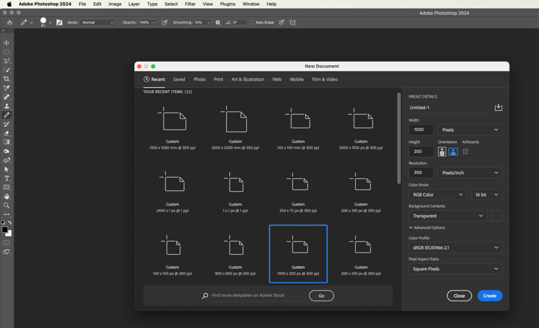The width and height of the screenshot is (539, 328).
Task: Select landscape orientation
Action: (453, 151)
